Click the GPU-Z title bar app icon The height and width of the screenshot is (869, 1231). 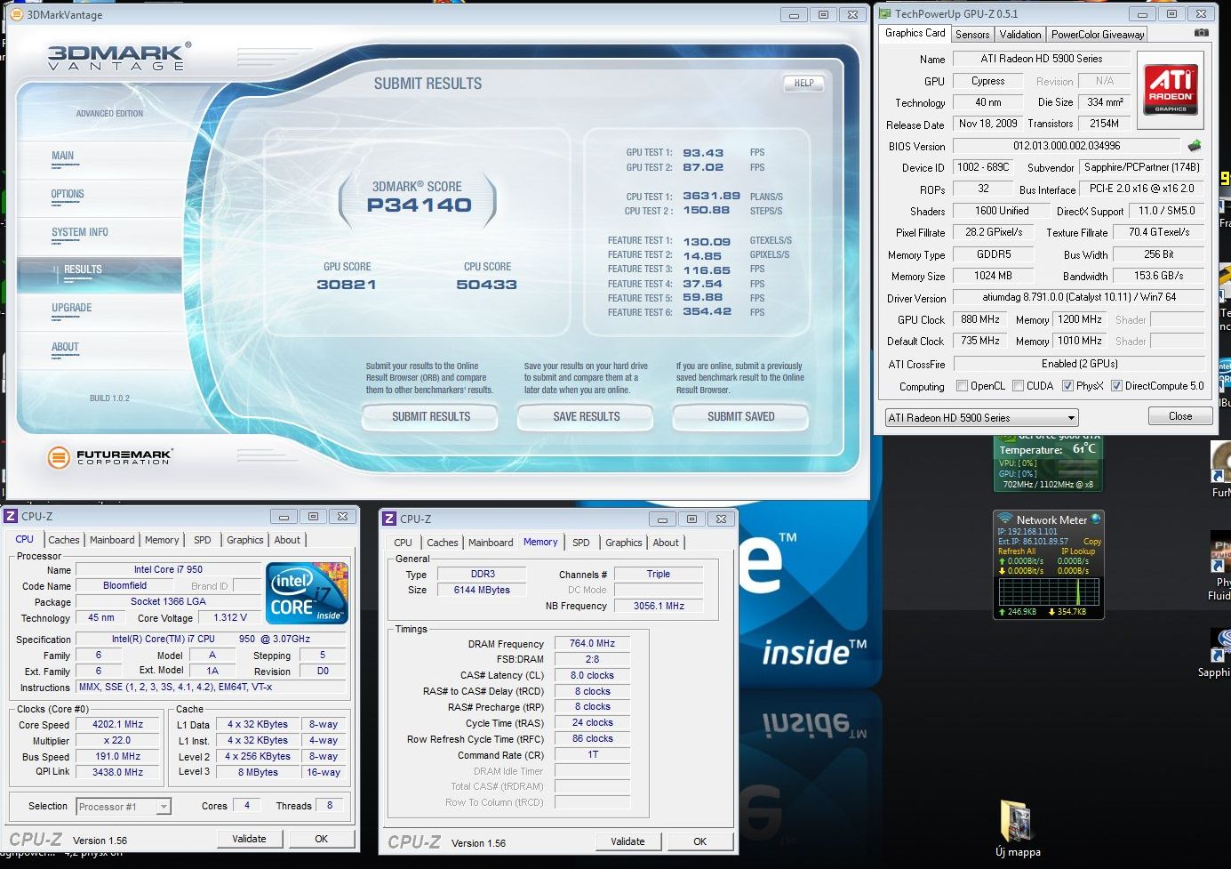(884, 13)
